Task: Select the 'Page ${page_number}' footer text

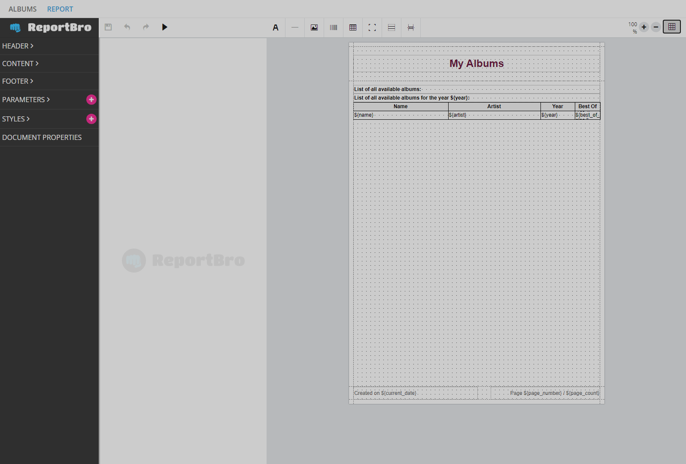Action: pos(545,393)
